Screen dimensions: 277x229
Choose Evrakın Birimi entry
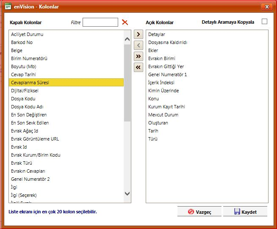(207, 58)
